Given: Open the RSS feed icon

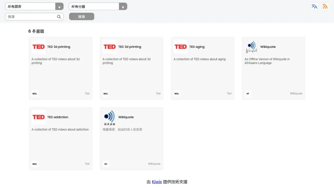Looking at the screenshot, I should coord(325,6).
